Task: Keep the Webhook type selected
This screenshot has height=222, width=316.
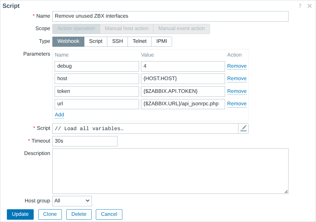Action: (x=68, y=42)
